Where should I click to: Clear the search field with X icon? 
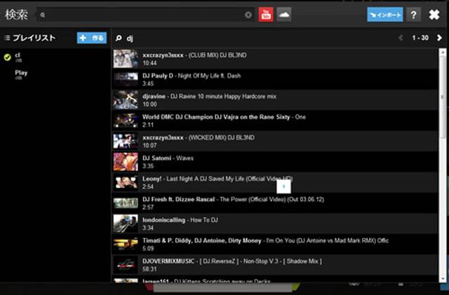coord(248,15)
